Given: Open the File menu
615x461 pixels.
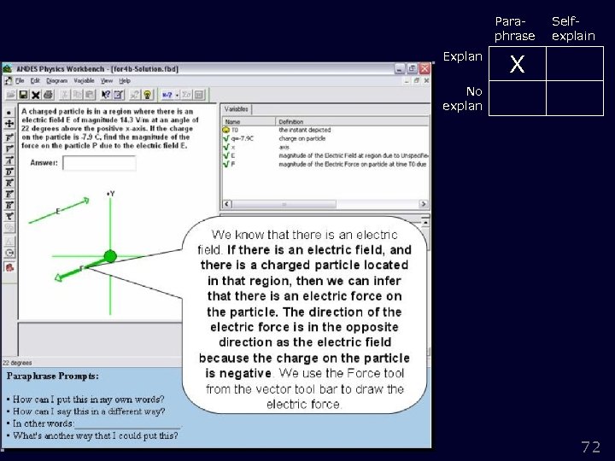Looking at the screenshot, I should click(20, 81).
